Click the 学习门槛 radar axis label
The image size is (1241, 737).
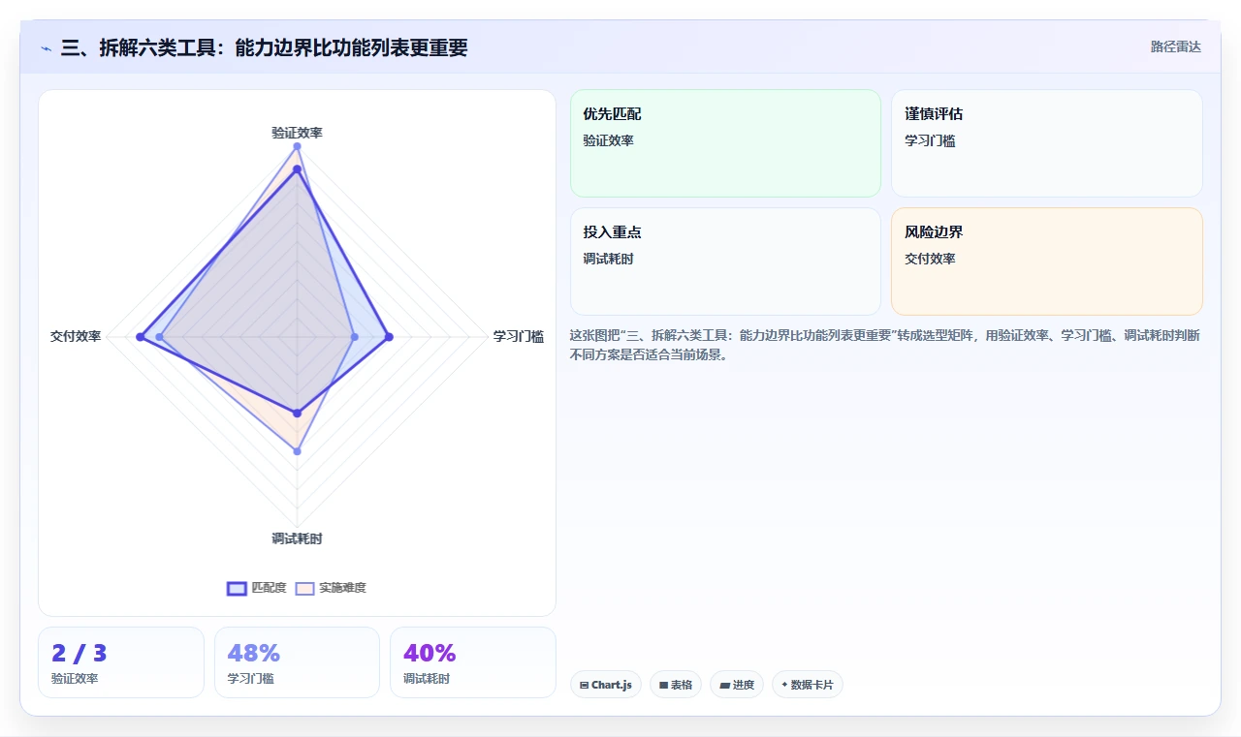519,337
